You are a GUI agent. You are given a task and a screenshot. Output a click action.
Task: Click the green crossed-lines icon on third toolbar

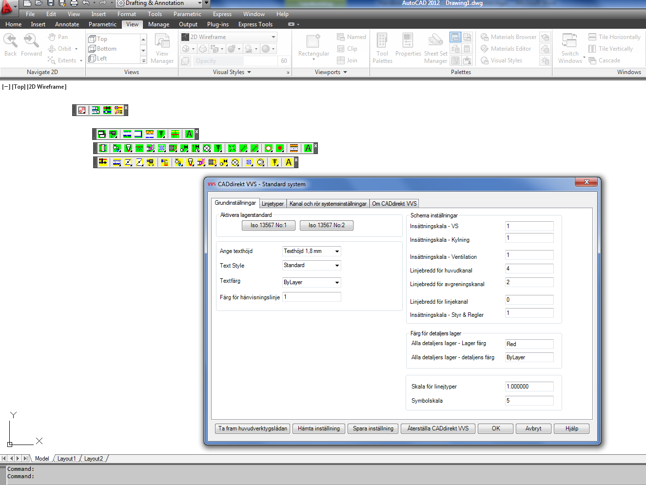pyautogui.click(x=232, y=148)
